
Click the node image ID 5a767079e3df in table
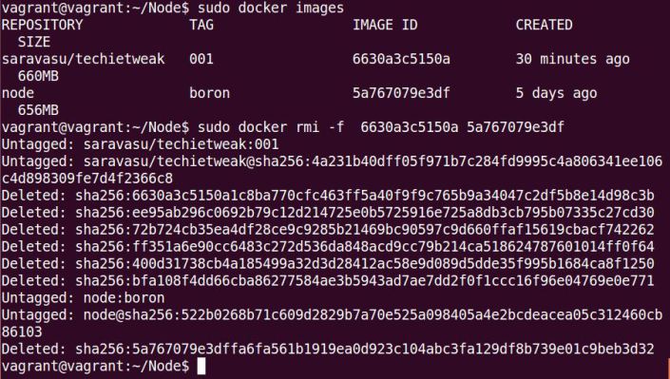[401, 93]
